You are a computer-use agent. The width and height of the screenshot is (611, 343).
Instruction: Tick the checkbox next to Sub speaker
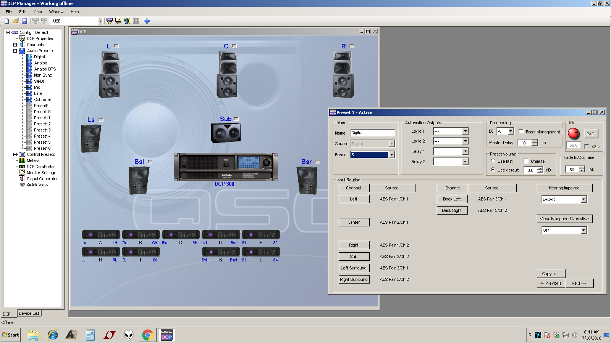[236, 119]
